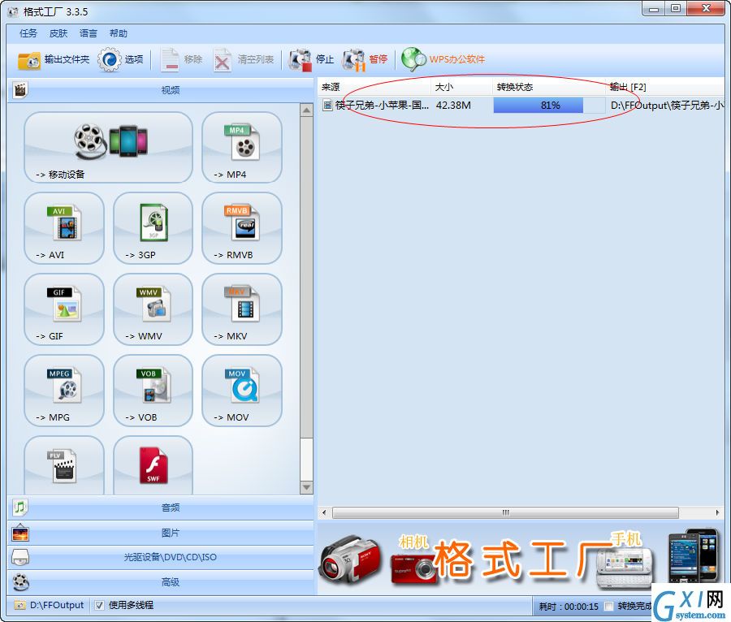Open the 皮肤 menu

[x=58, y=33]
